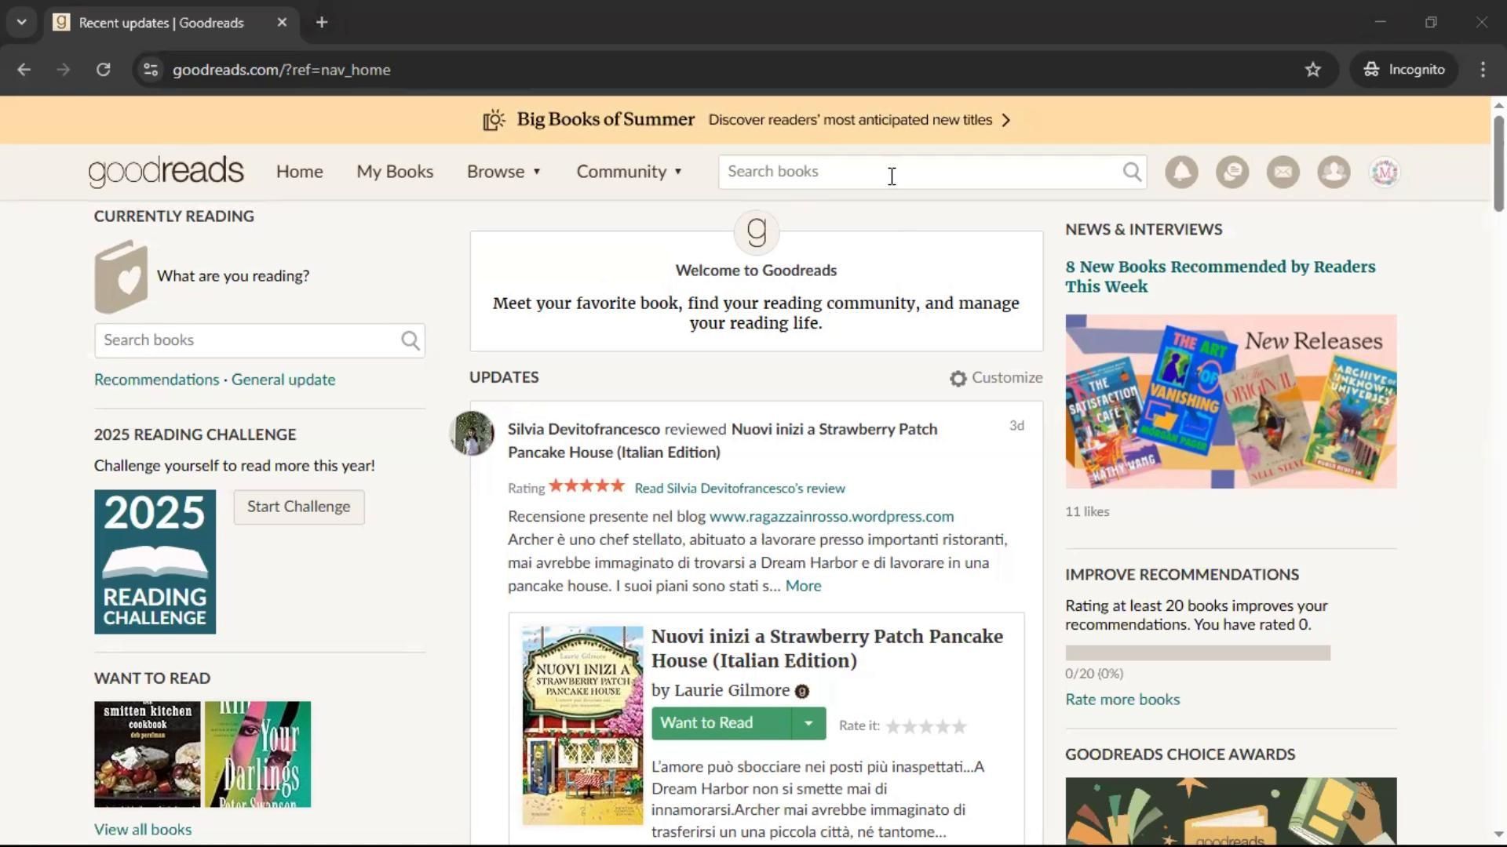Rate the book five stars
The width and height of the screenshot is (1507, 847).
[959, 726]
